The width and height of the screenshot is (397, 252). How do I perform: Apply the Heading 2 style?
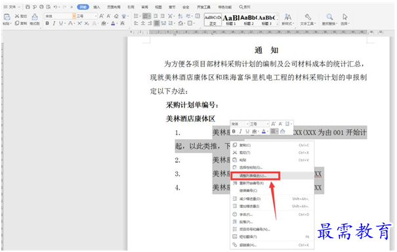tap(249, 20)
